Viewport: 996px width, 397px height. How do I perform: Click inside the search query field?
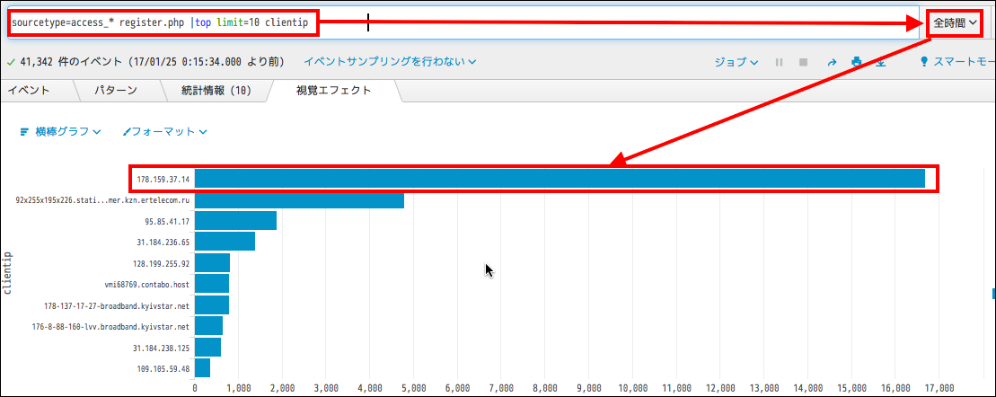539,22
